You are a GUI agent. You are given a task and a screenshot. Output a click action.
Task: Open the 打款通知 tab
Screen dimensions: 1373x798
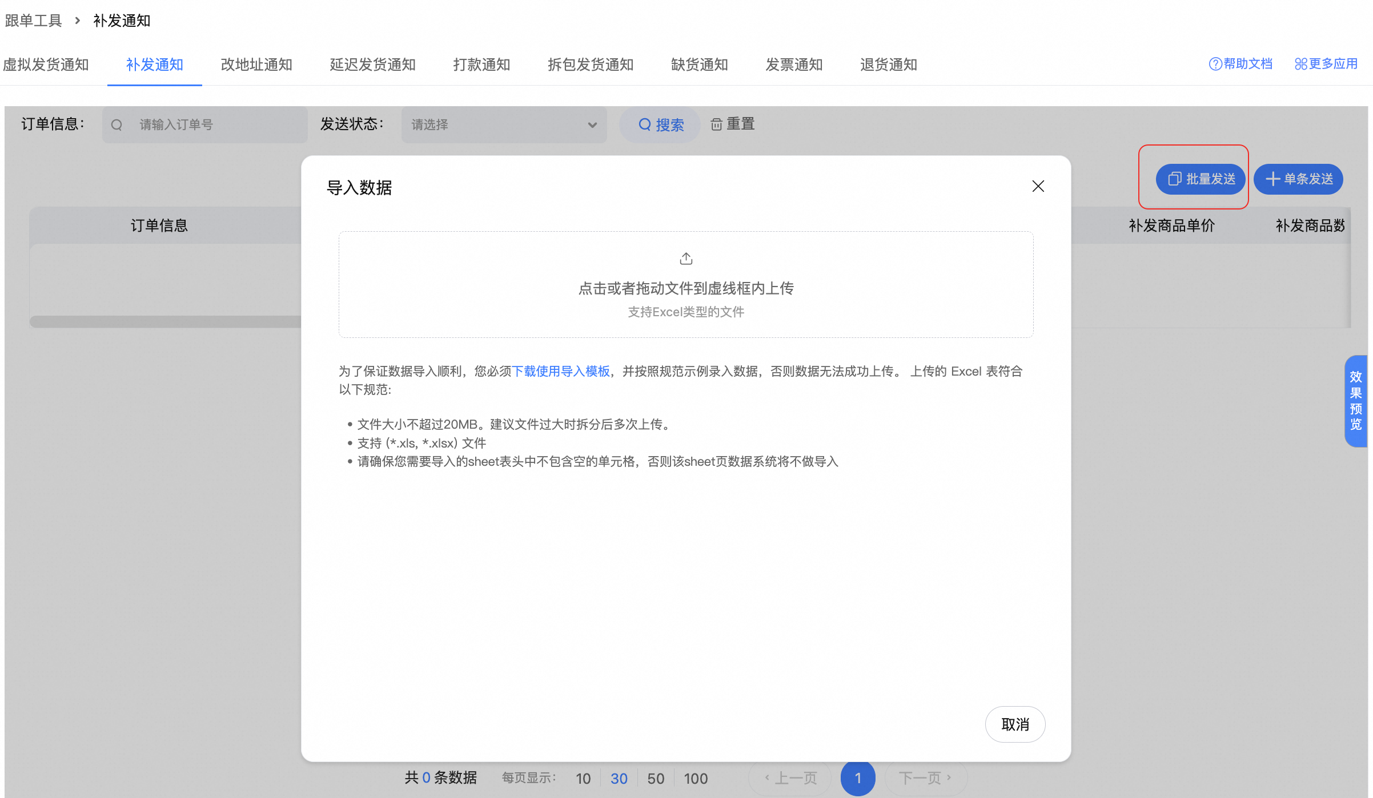(481, 65)
